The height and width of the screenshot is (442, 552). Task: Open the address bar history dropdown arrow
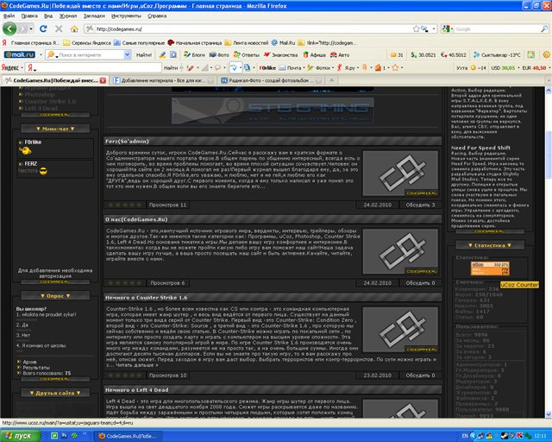coord(434,28)
